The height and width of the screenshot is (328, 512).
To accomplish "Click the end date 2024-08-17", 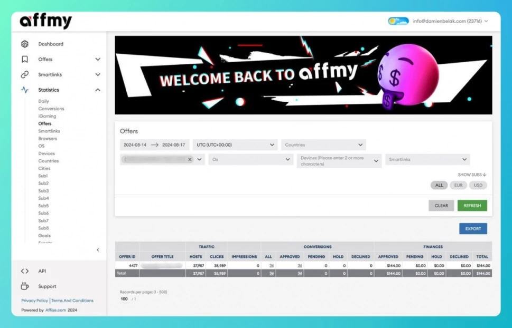I will coord(173,145).
